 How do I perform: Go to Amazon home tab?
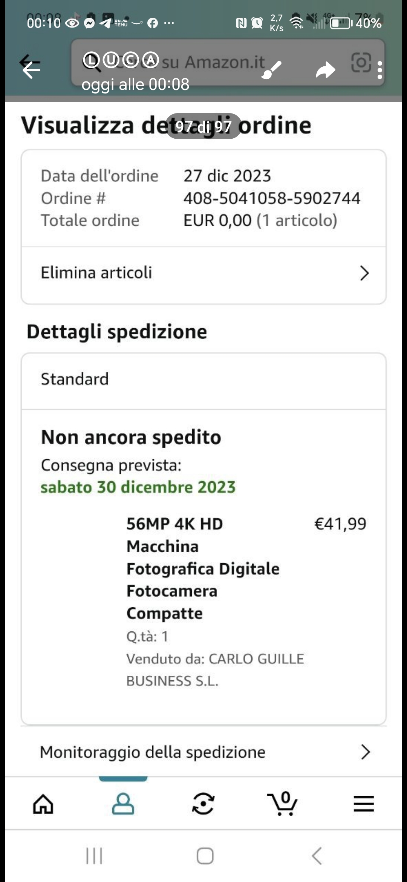pos(43,804)
